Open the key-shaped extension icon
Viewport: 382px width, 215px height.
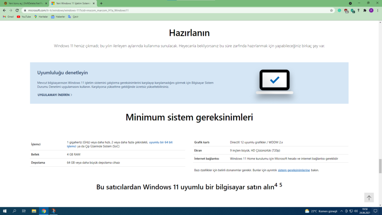click(359, 11)
